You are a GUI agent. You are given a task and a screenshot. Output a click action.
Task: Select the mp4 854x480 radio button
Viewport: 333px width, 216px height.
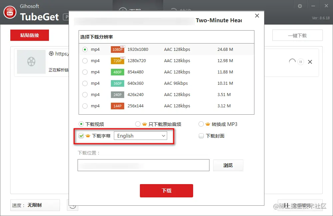pyautogui.click(x=85, y=72)
